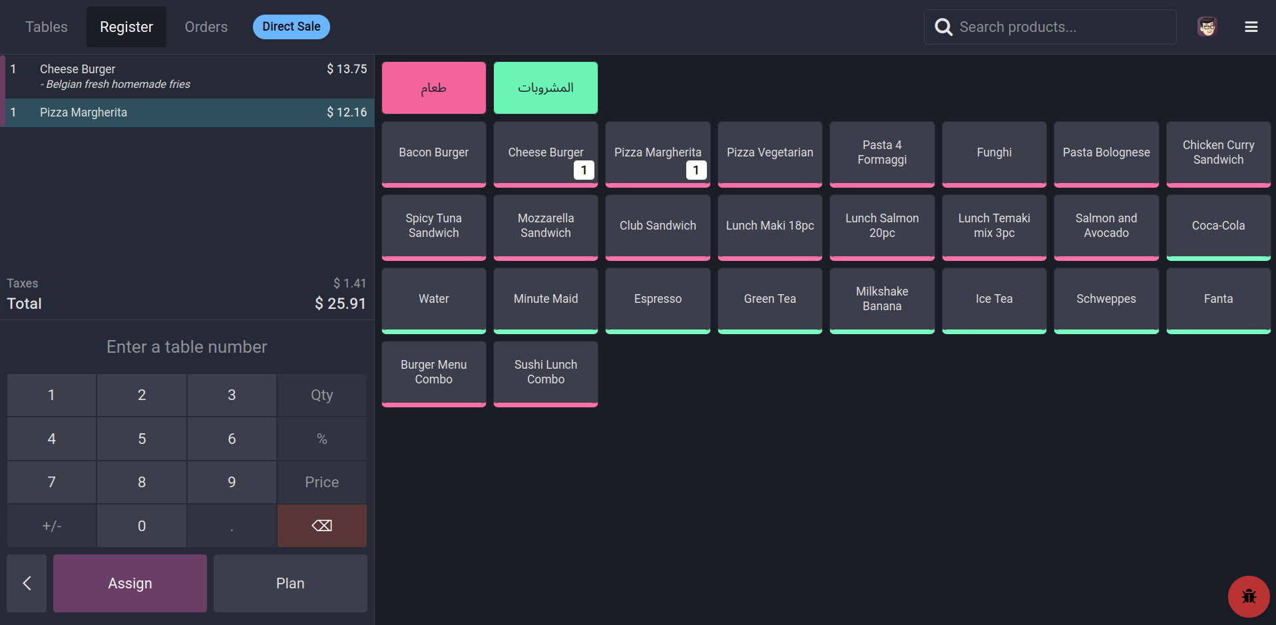Click the user avatar icon

[x=1207, y=27]
